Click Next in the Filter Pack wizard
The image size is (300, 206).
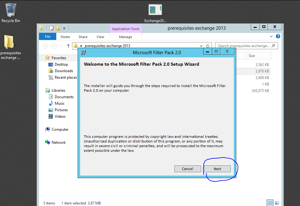pos(217,169)
